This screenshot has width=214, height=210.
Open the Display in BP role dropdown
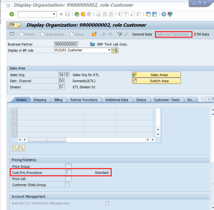[109, 50]
